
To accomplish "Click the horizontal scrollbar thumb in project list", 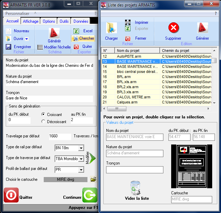I will point(117,109).
